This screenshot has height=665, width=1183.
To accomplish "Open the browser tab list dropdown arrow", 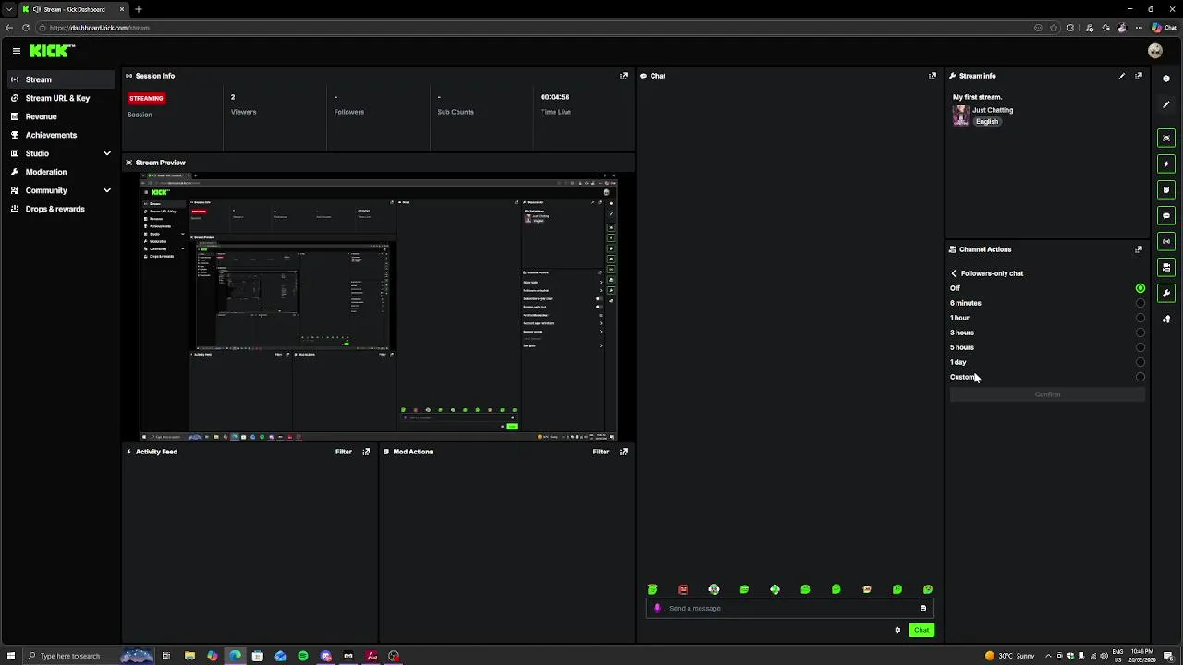I will pyautogui.click(x=9, y=9).
